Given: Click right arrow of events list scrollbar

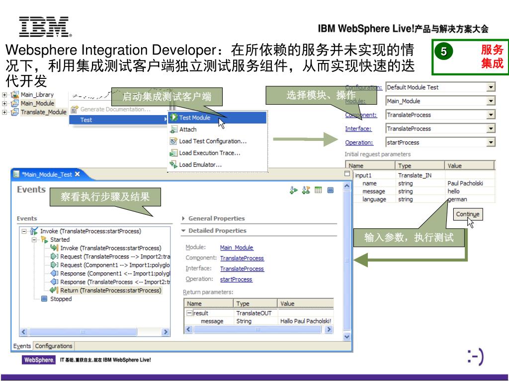Looking at the screenshot, I should [x=166, y=332].
